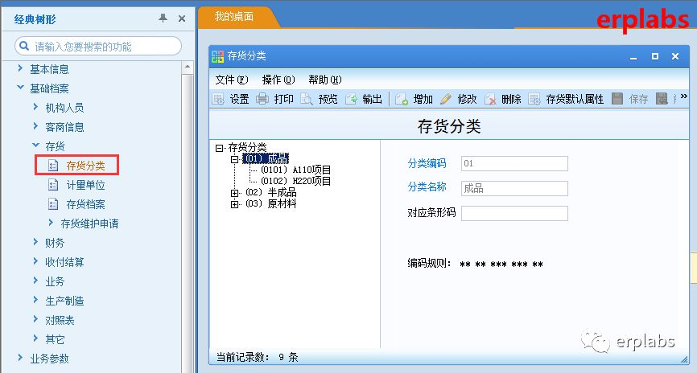Collapse the 基础档案 node
Screen dimensions: 697x373
[x=20, y=88]
